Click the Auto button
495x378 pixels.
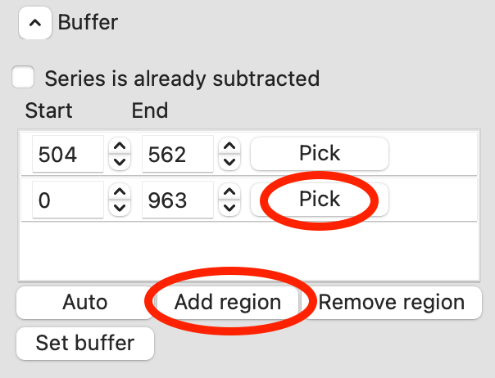(85, 303)
